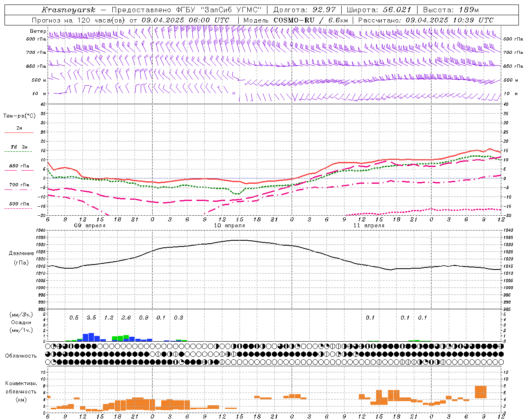Click the calm wind circle in 10 м row
525x420 pixels.
coord(234,94)
